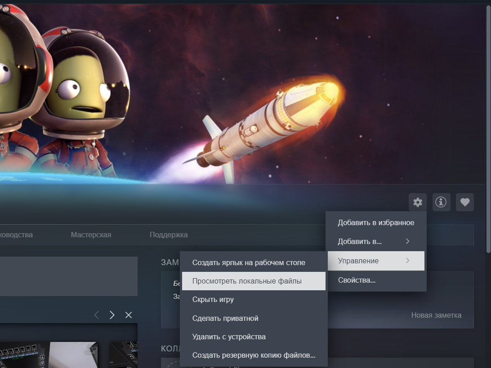Close the screenshot panel with X icon
491x368 pixels.
pos(129,315)
